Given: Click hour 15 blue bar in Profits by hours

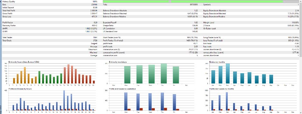Looking at the screenshot, I should (x=64, y=100).
